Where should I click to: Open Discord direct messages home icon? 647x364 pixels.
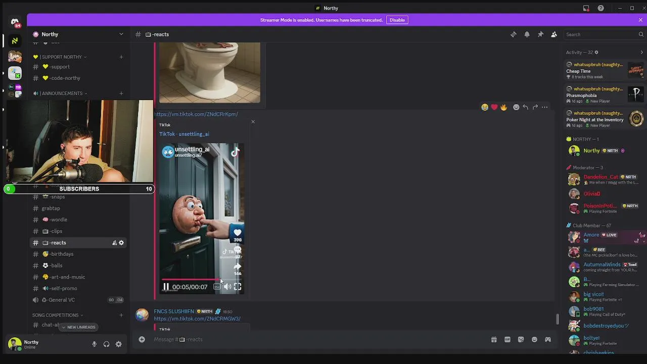coord(15,22)
